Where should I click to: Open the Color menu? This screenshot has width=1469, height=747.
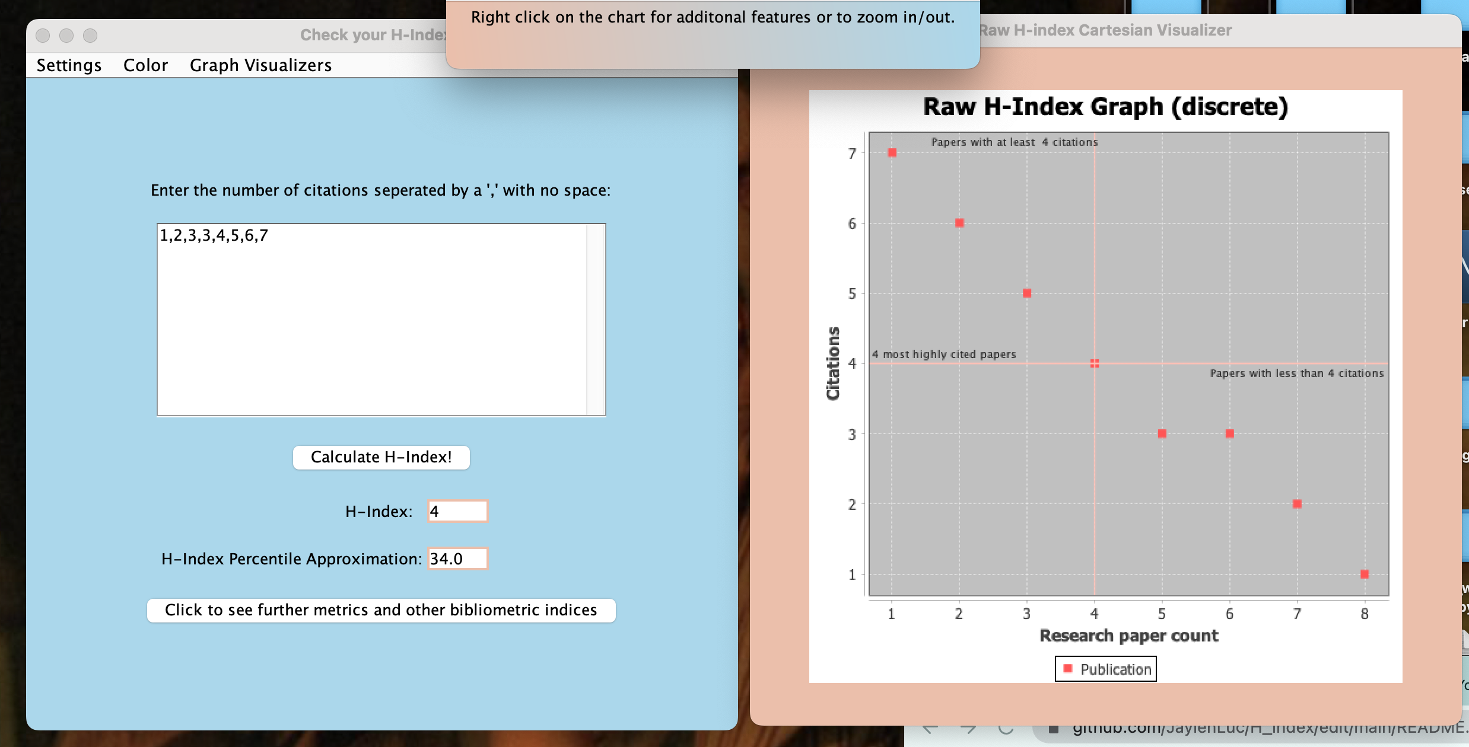[x=145, y=65]
